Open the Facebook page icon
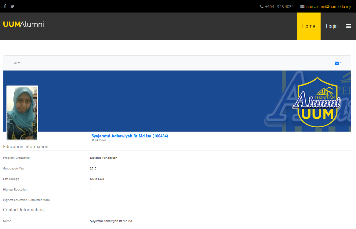 tap(5, 6)
